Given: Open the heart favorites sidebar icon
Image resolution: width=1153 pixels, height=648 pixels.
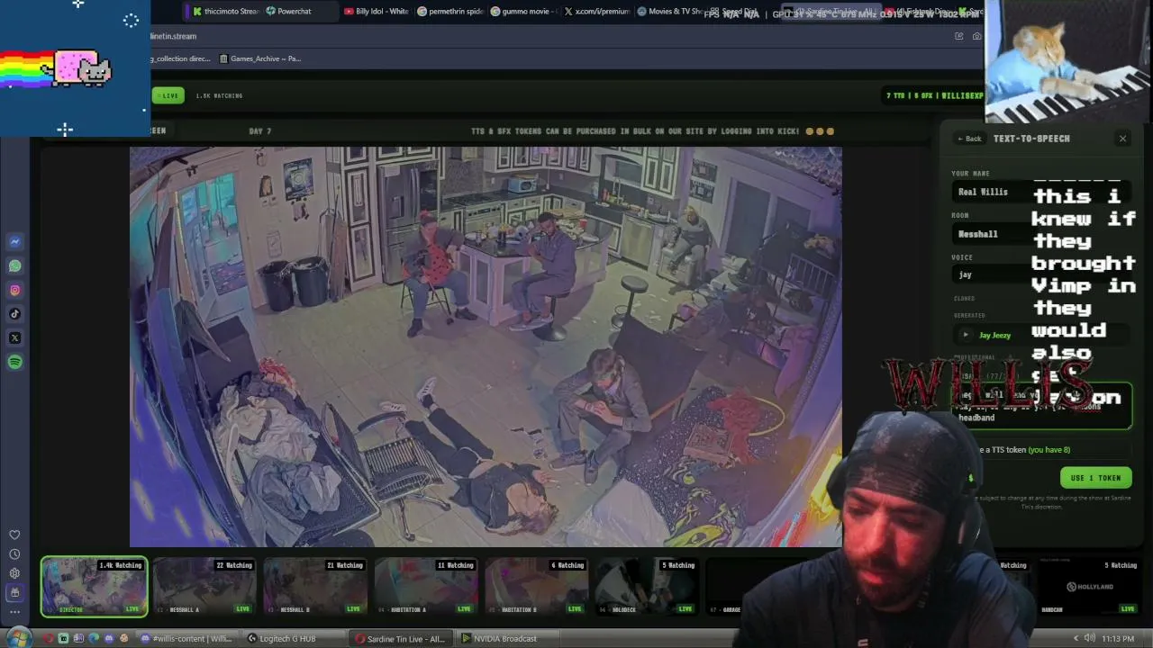Looking at the screenshot, I should tap(14, 535).
